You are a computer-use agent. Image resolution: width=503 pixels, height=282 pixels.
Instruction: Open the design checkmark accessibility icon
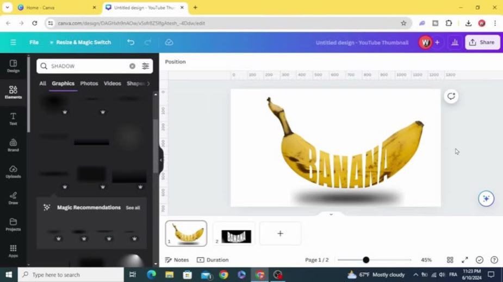click(480, 260)
